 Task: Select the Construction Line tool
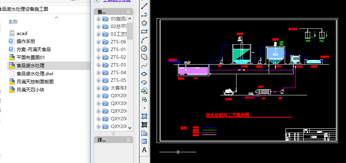[x=144, y=6]
